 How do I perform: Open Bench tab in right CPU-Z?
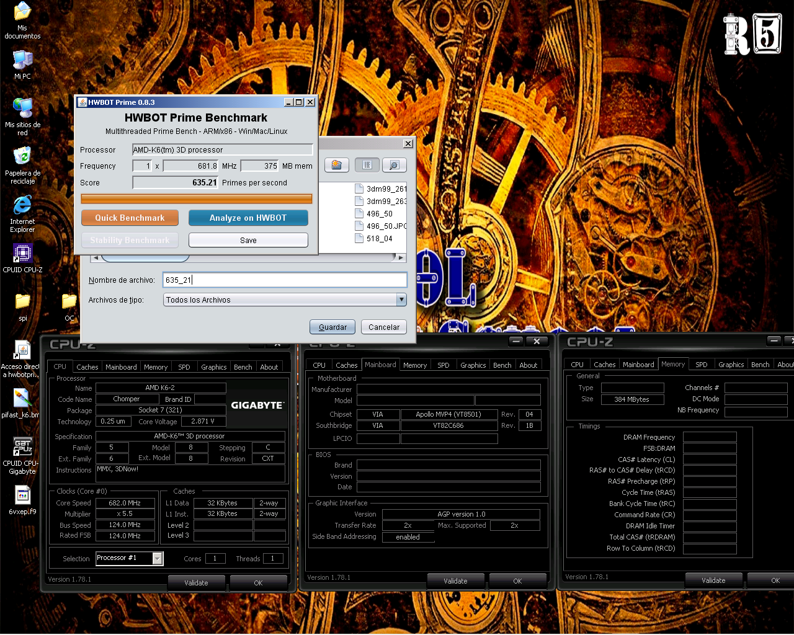point(761,365)
